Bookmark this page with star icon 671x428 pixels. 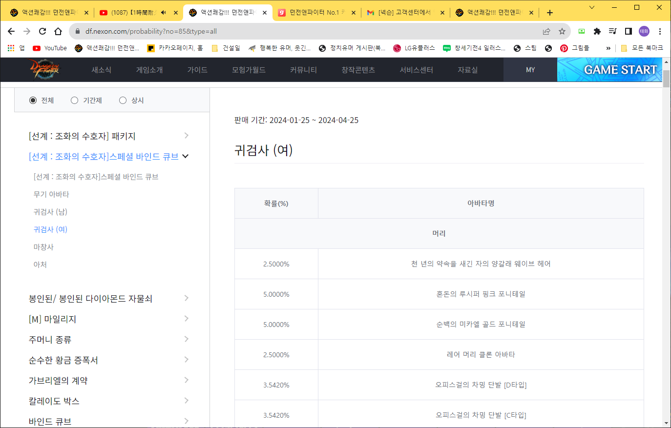(562, 31)
